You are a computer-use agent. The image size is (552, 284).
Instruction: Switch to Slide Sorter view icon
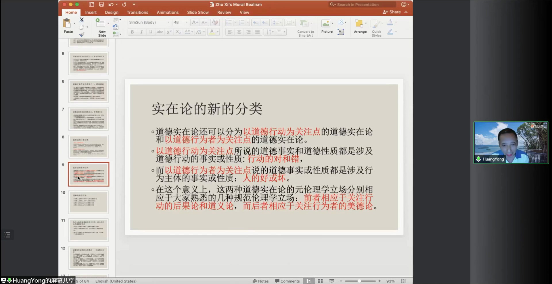(320, 281)
